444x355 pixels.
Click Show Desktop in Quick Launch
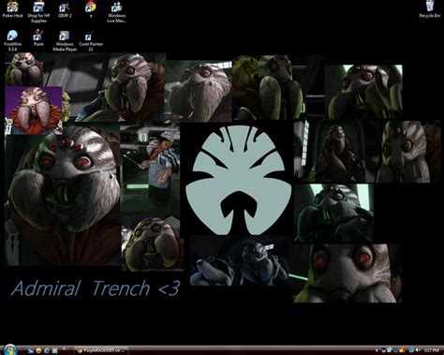coord(31,350)
